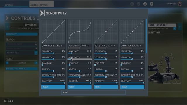Click DONE in the Sensitivity dialog
Screen dimensions: 187x105
(93, 92)
